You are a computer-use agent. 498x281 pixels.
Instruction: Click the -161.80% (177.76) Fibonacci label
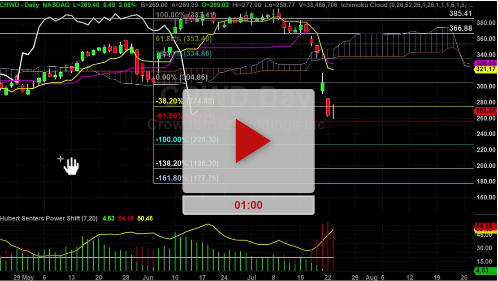click(187, 178)
